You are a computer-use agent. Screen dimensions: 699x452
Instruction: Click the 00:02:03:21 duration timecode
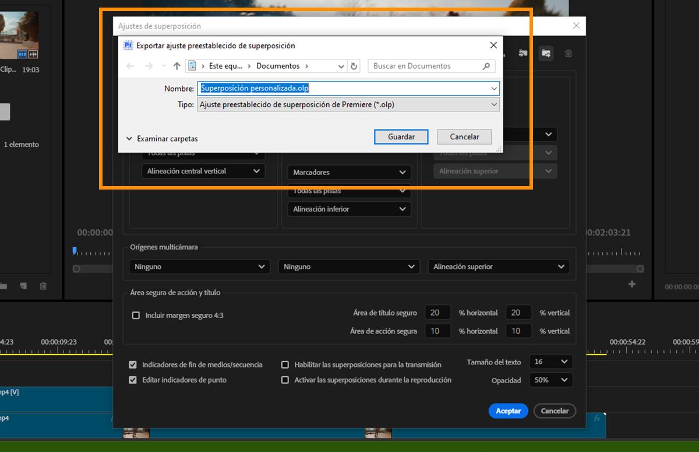click(x=608, y=232)
